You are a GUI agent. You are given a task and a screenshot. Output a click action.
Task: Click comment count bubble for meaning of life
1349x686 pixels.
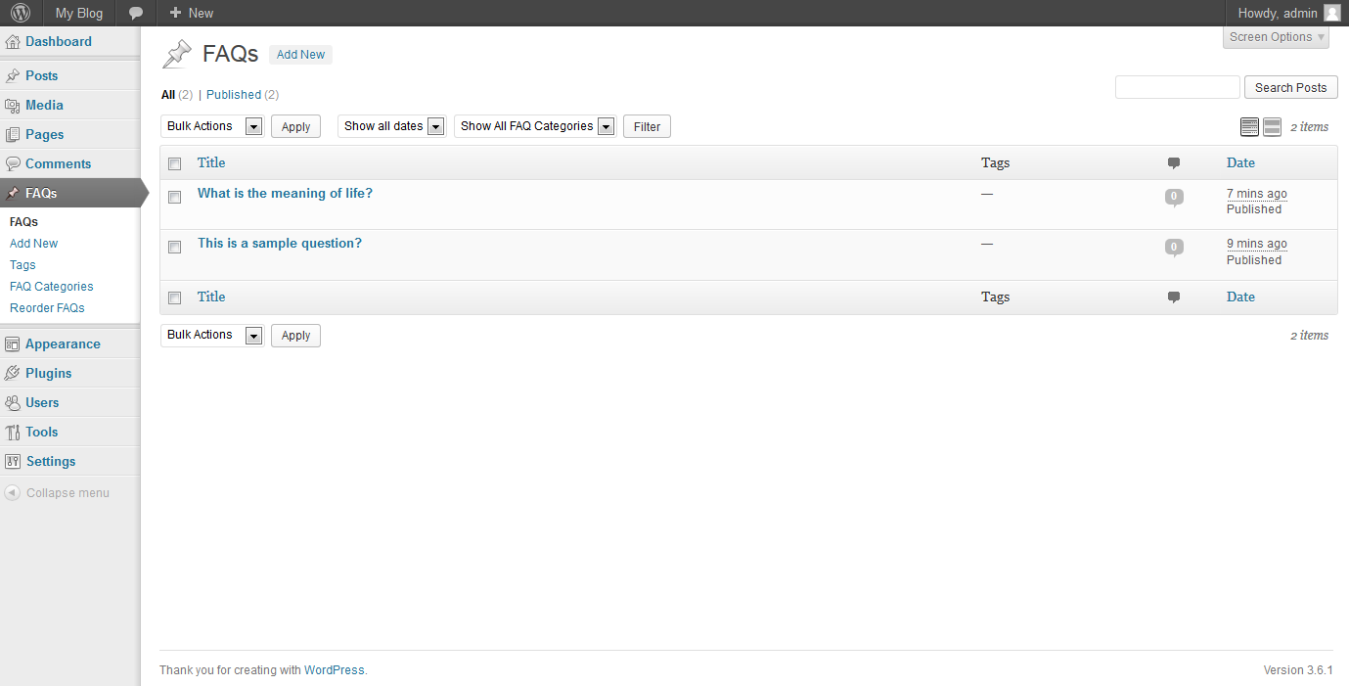[1174, 197]
